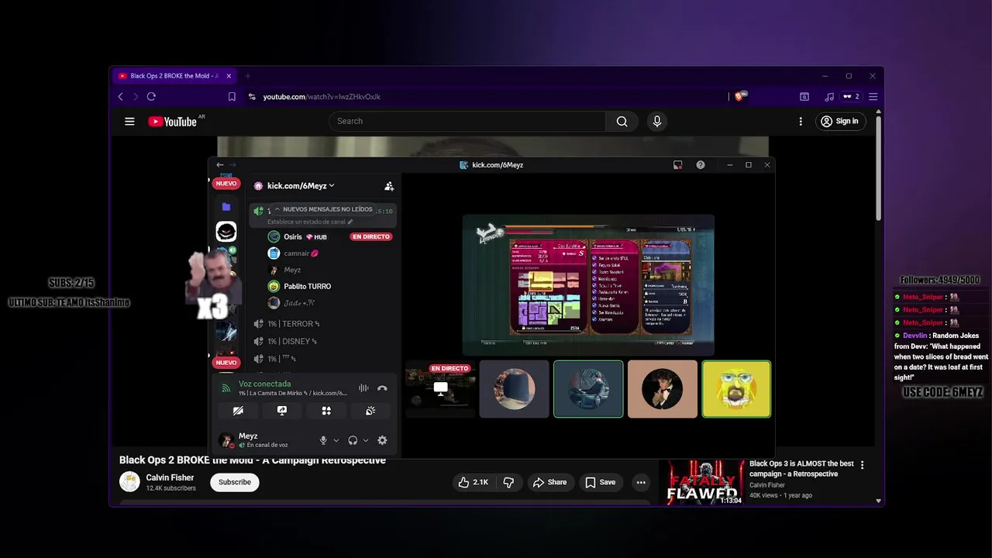Viewport: 992px width, 558px height.
Task: Open the Discord help question mark icon
Action: click(701, 165)
